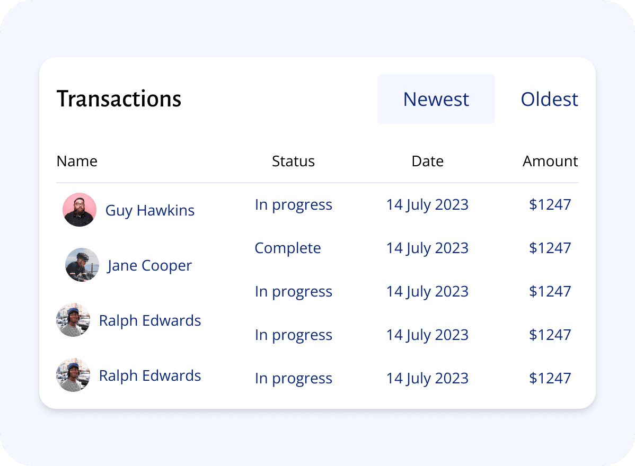This screenshot has width=635, height=466.
Task: Open Guy Hawkins name link
Action: [x=150, y=210]
